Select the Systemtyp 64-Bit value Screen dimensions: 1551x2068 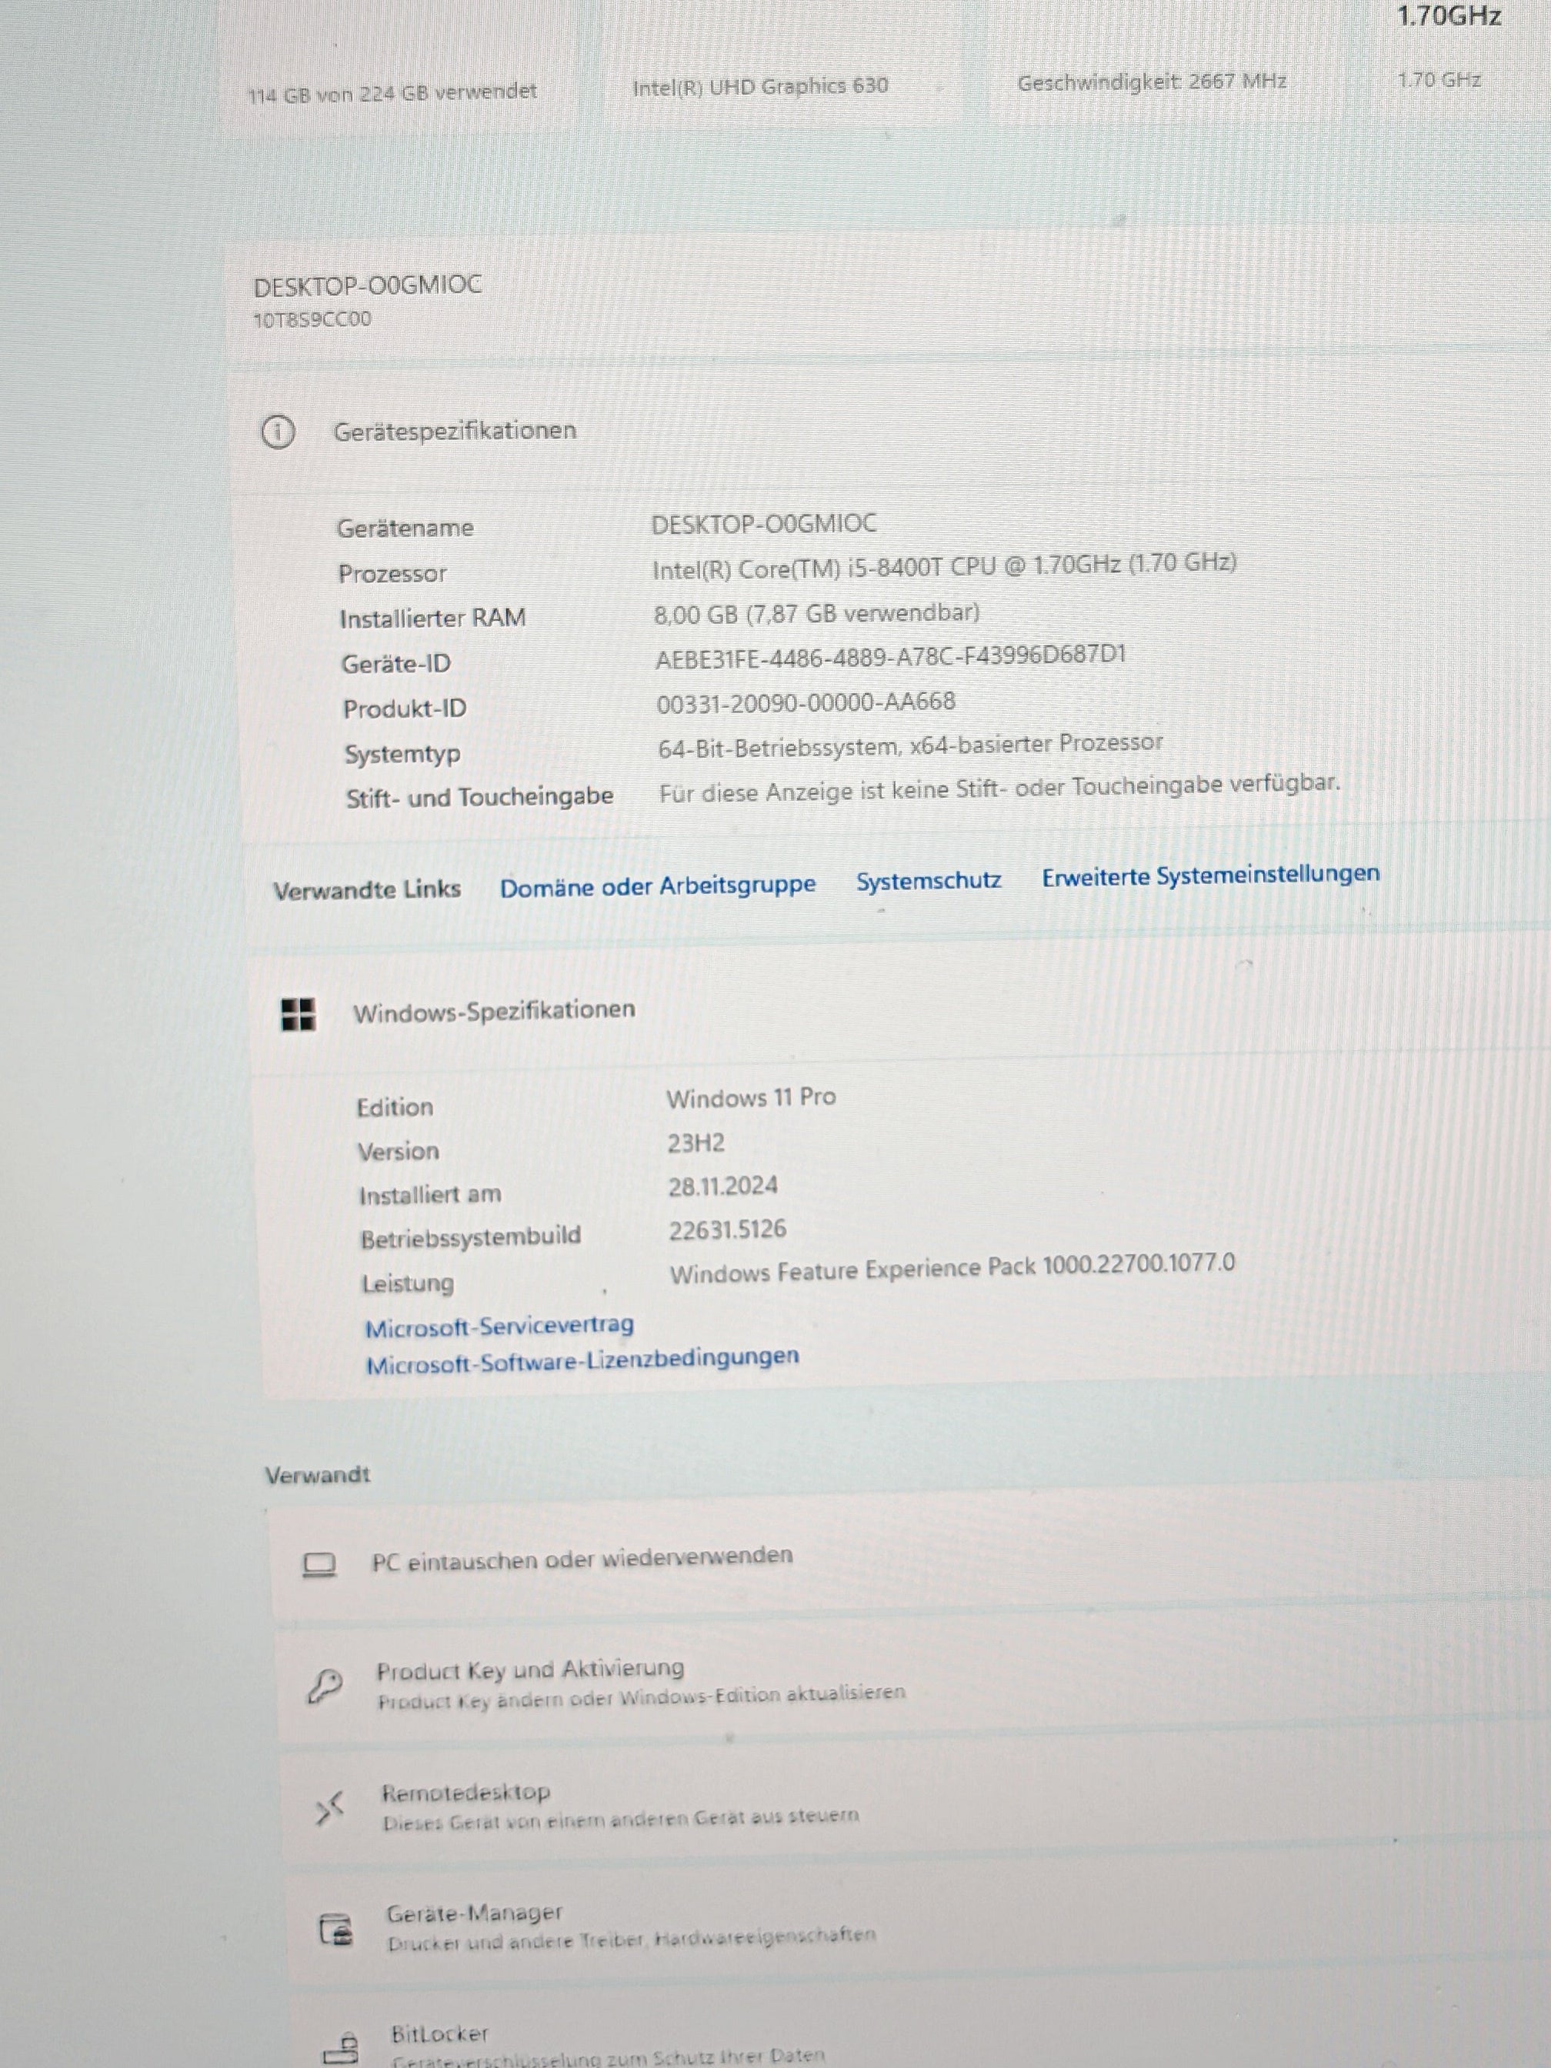coord(909,745)
